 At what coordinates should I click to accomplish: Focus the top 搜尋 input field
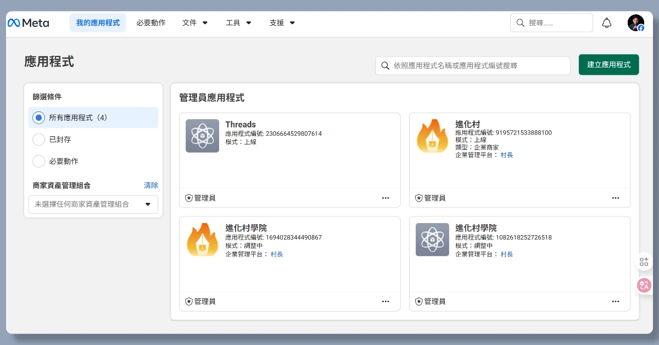tap(552, 23)
